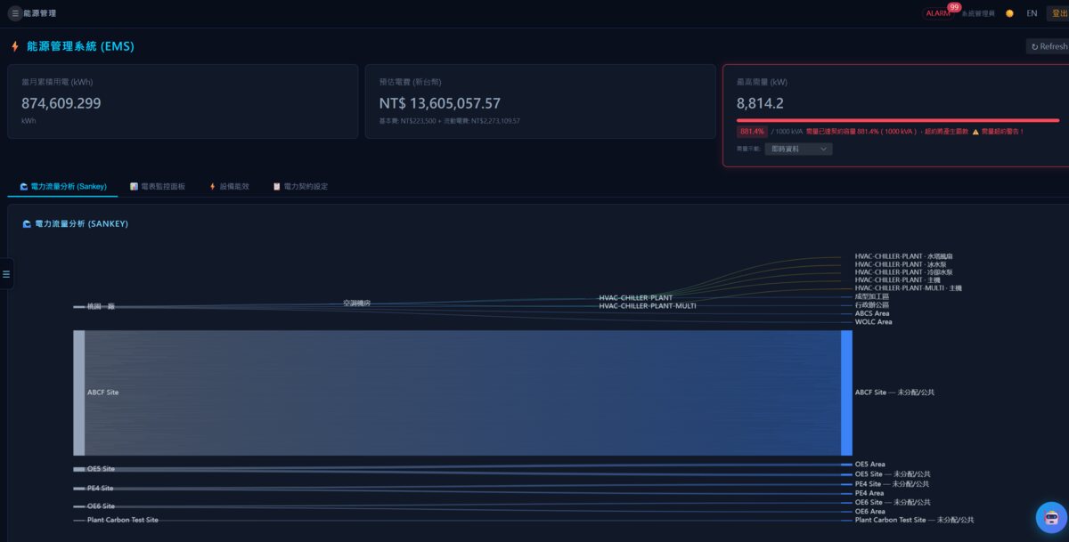Click the 行政辦公區 destination label
The image size is (1069, 542).
pos(872,305)
